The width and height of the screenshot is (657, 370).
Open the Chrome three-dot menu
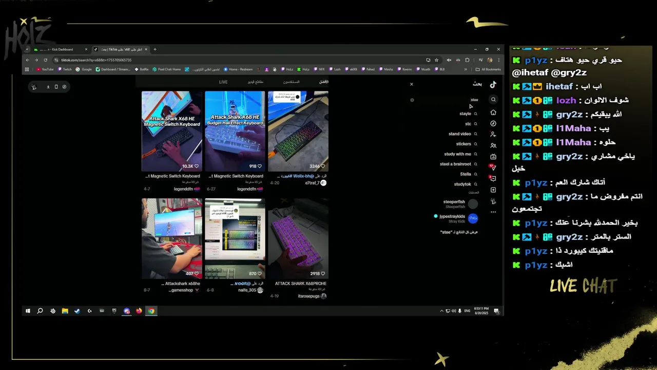coord(498,60)
